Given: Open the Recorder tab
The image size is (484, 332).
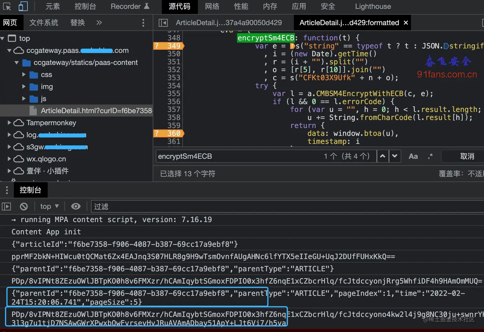Looking at the screenshot, I should tap(130, 6).
